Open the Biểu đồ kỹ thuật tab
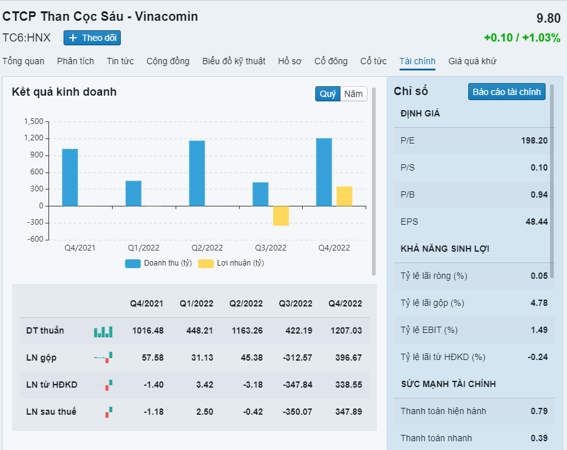The width and height of the screenshot is (567, 450). 233,61
